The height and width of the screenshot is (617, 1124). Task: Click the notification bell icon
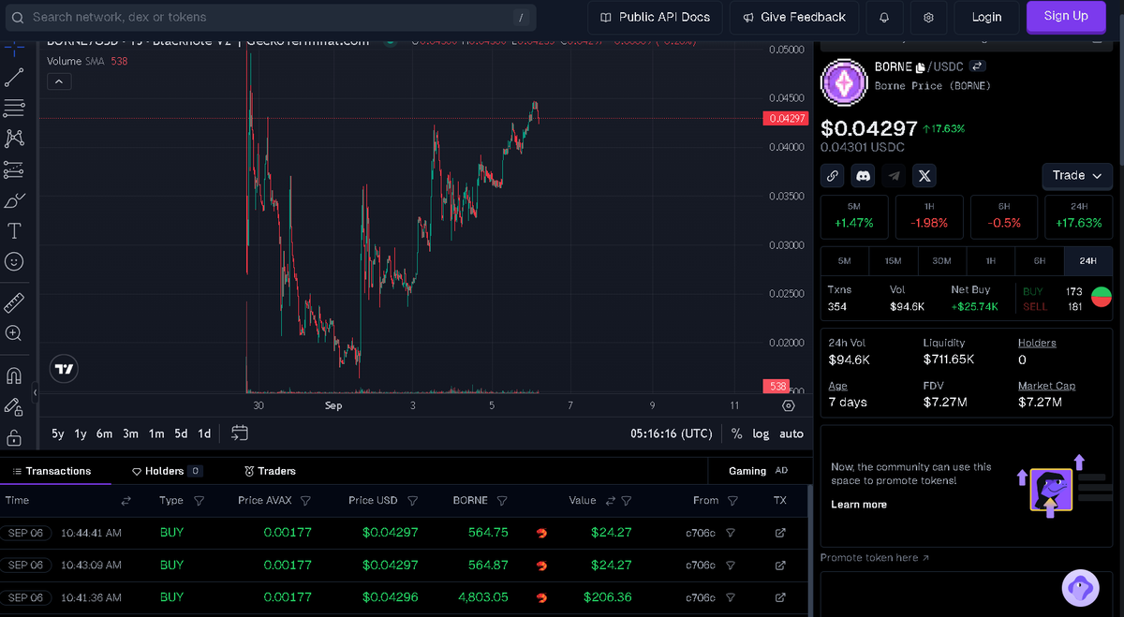(884, 17)
